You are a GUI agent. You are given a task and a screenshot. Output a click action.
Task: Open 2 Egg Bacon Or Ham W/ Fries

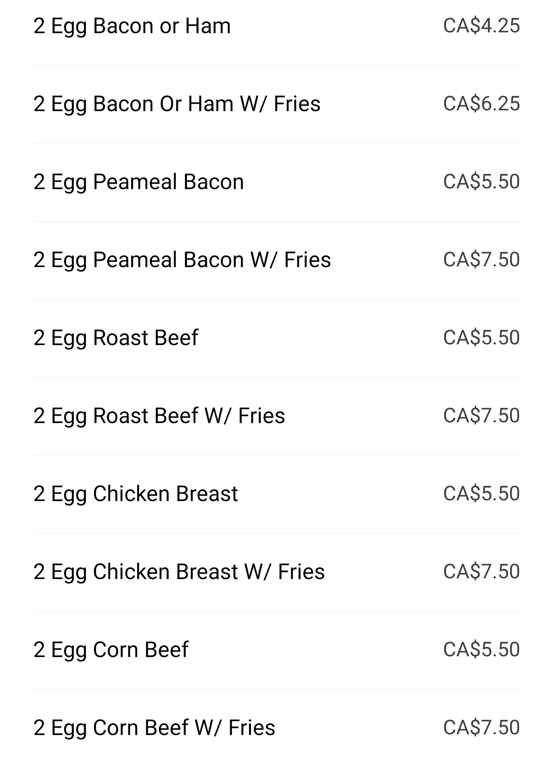[177, 104]
